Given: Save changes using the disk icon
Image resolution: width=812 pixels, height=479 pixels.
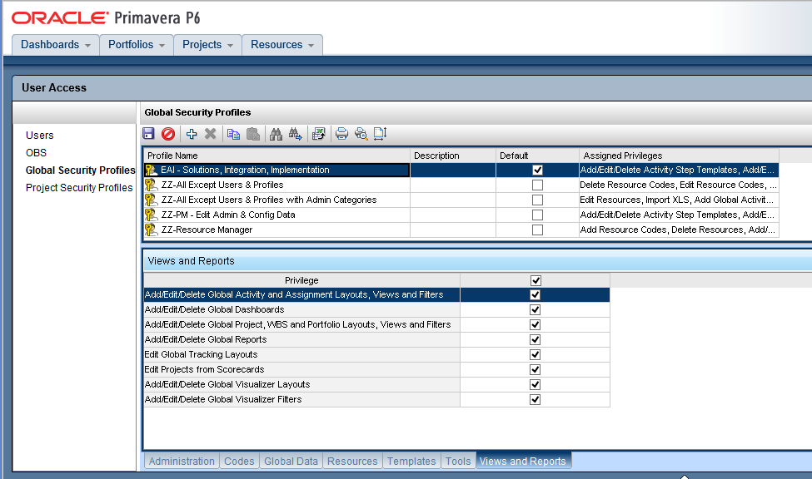Looking at the screenshot, I should point(149,133).
